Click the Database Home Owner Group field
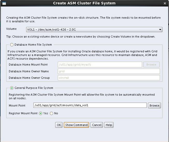The height and width of the screenshot is (142, 169). pyautogui.click(x=109, y=78)
